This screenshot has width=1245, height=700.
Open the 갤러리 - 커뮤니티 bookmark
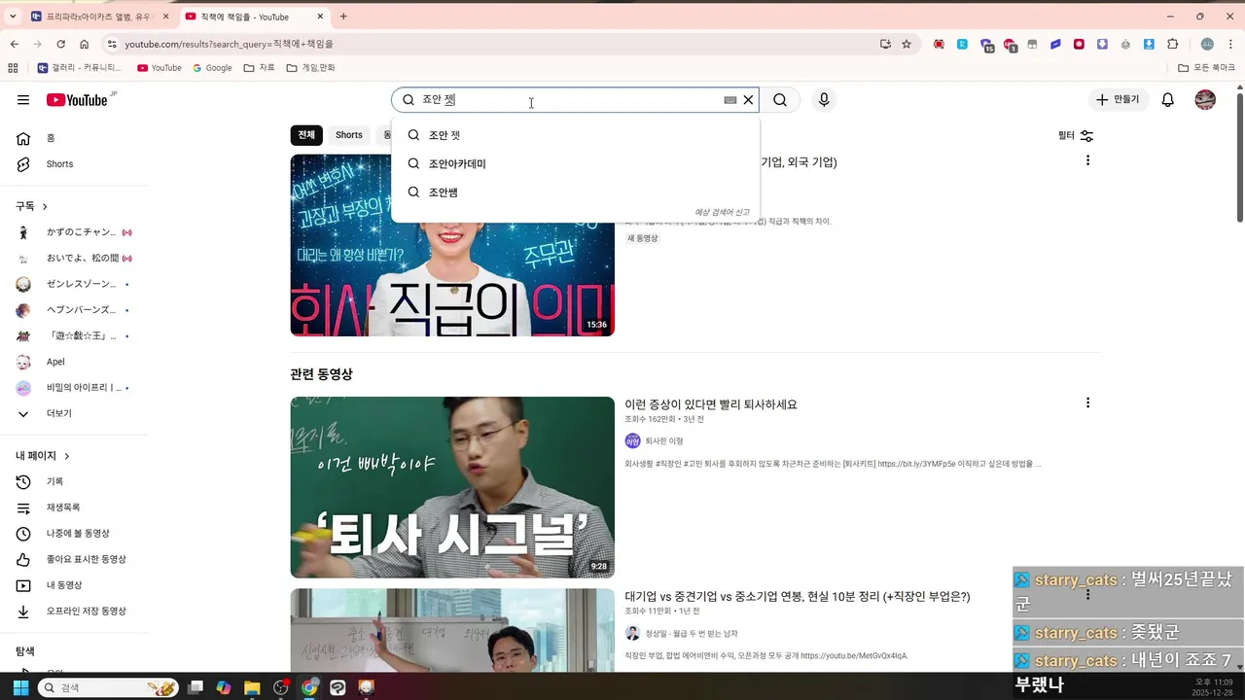[80, 68]
